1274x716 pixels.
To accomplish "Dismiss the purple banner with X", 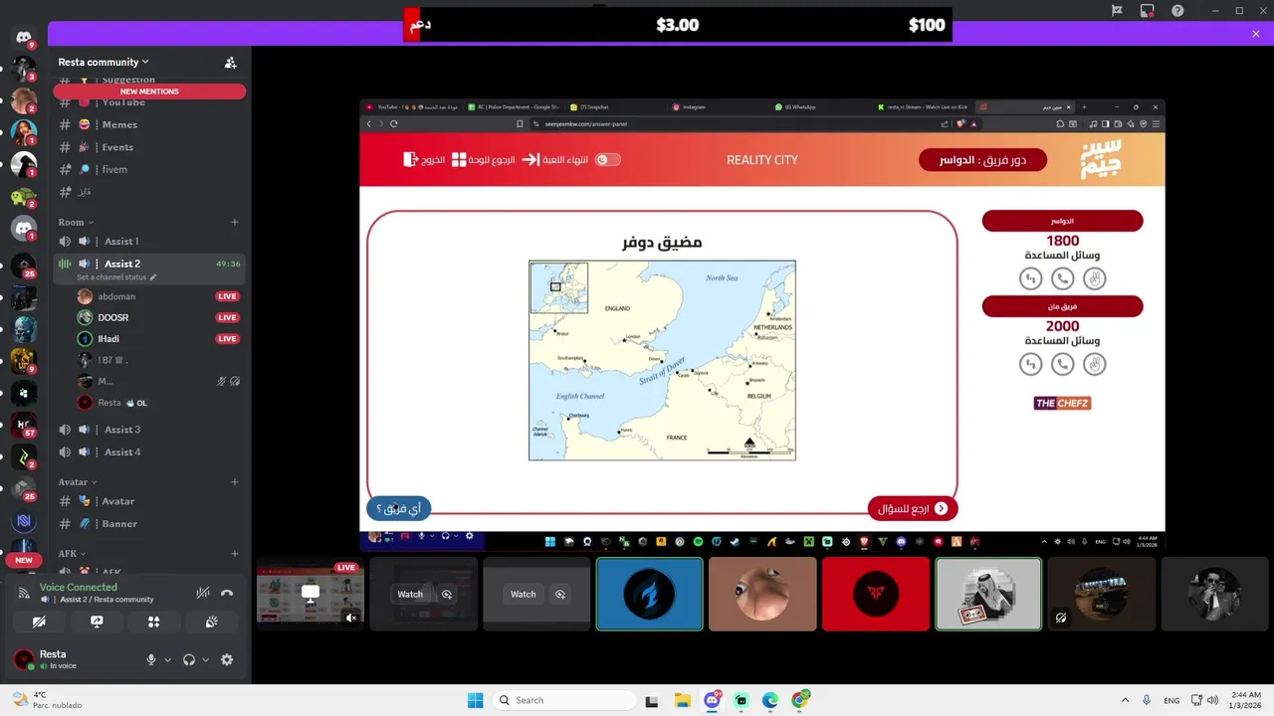I will [1256, 34].
